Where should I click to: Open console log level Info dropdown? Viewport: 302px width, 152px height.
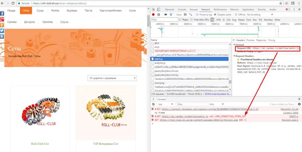[217, 104]
